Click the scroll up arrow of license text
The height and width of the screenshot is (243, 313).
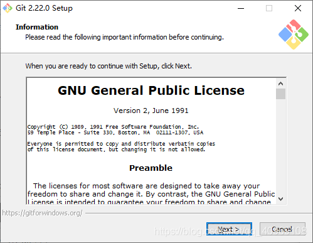[280, 84]
